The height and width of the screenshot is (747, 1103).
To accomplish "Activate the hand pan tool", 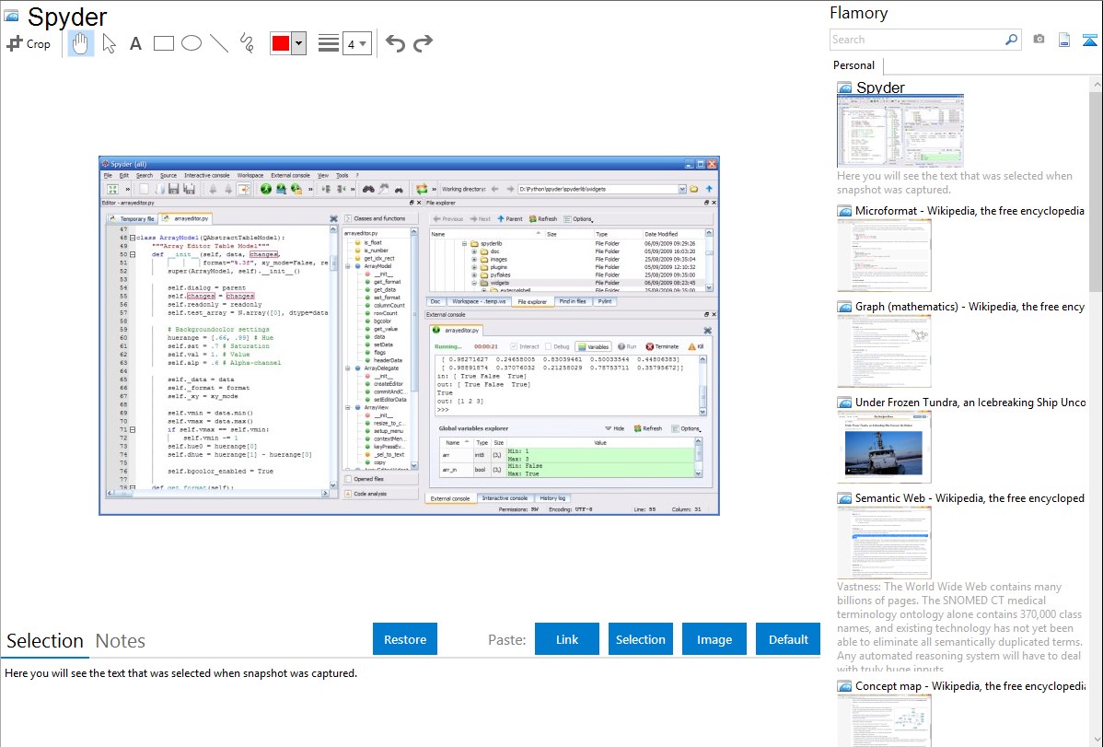I will [x=80, y=43].
